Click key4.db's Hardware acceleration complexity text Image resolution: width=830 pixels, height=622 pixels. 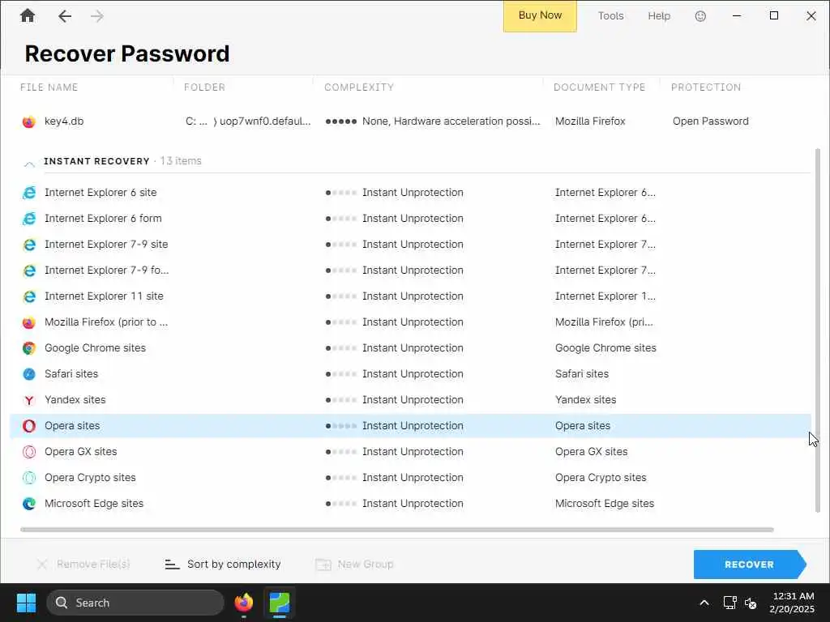[x=451, y=121]
